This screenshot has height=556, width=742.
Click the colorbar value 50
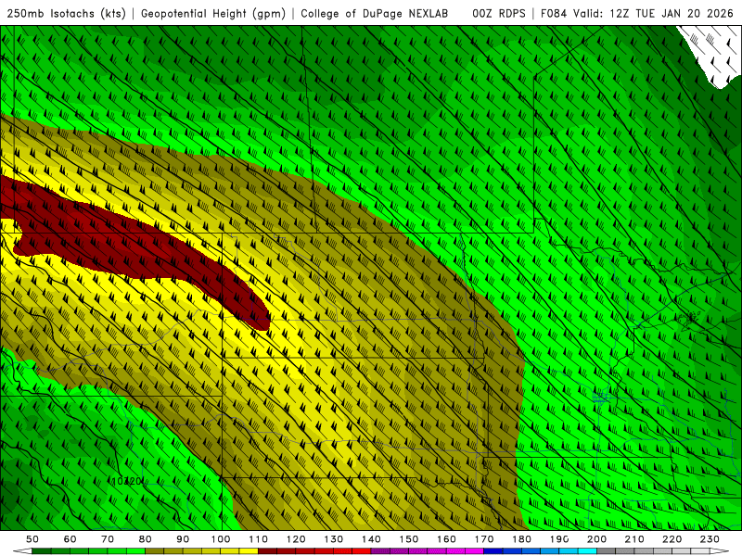[x=32, y=539]
